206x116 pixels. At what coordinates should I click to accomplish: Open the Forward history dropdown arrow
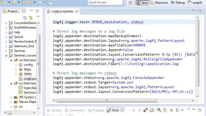pos(44,2)
